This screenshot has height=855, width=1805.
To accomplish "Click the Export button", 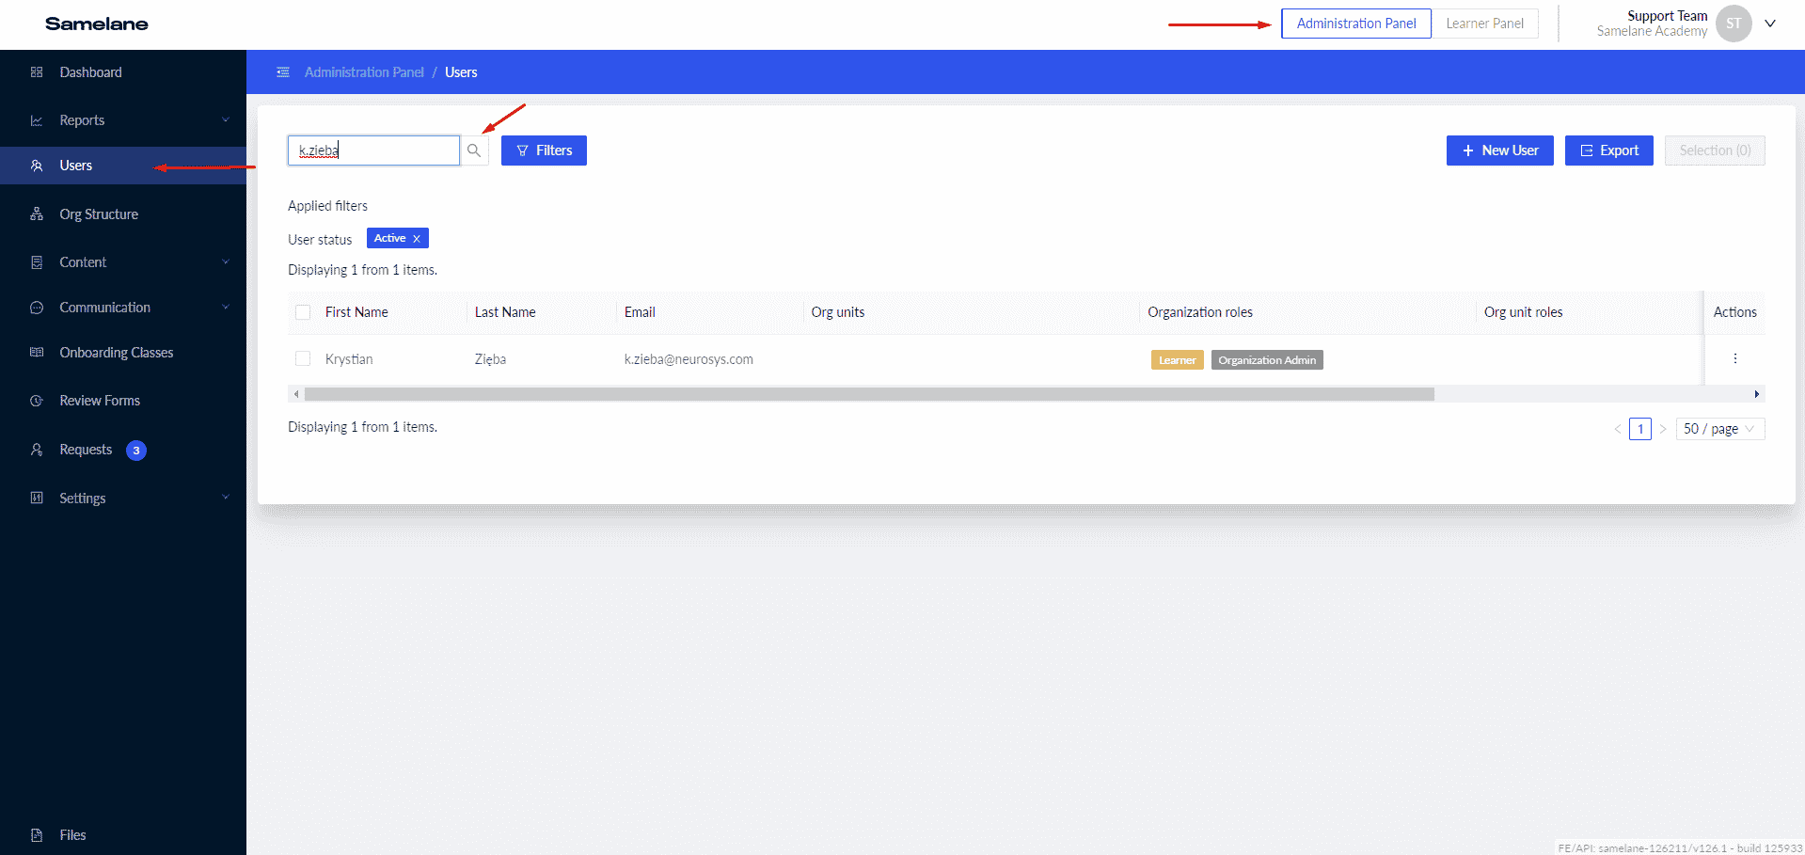I will point(1609,150).
